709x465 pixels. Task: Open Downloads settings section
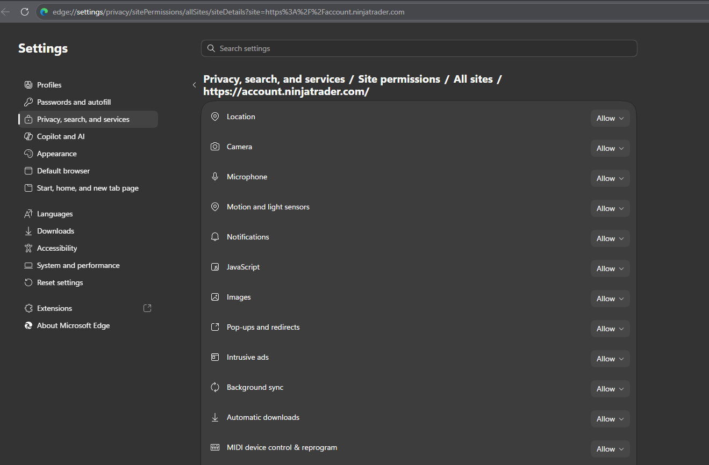(88, 231)
